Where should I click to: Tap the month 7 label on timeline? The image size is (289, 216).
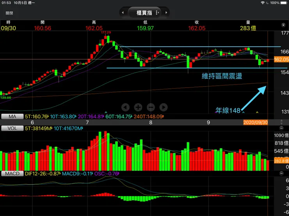coord(87,123)
